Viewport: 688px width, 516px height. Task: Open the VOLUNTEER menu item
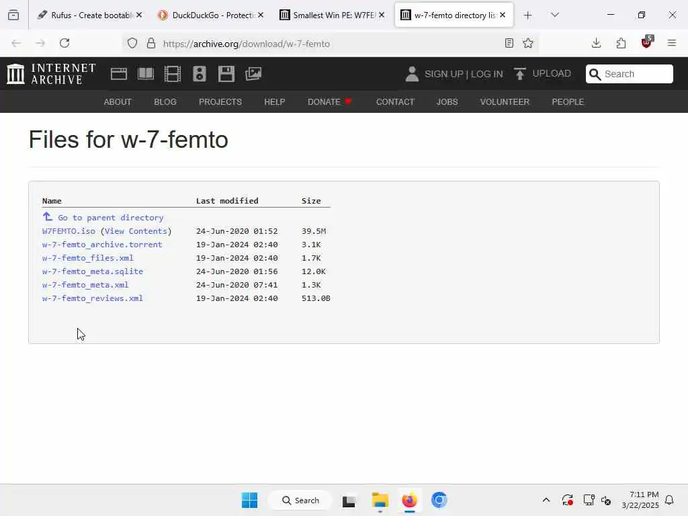[x=505, y=102]
